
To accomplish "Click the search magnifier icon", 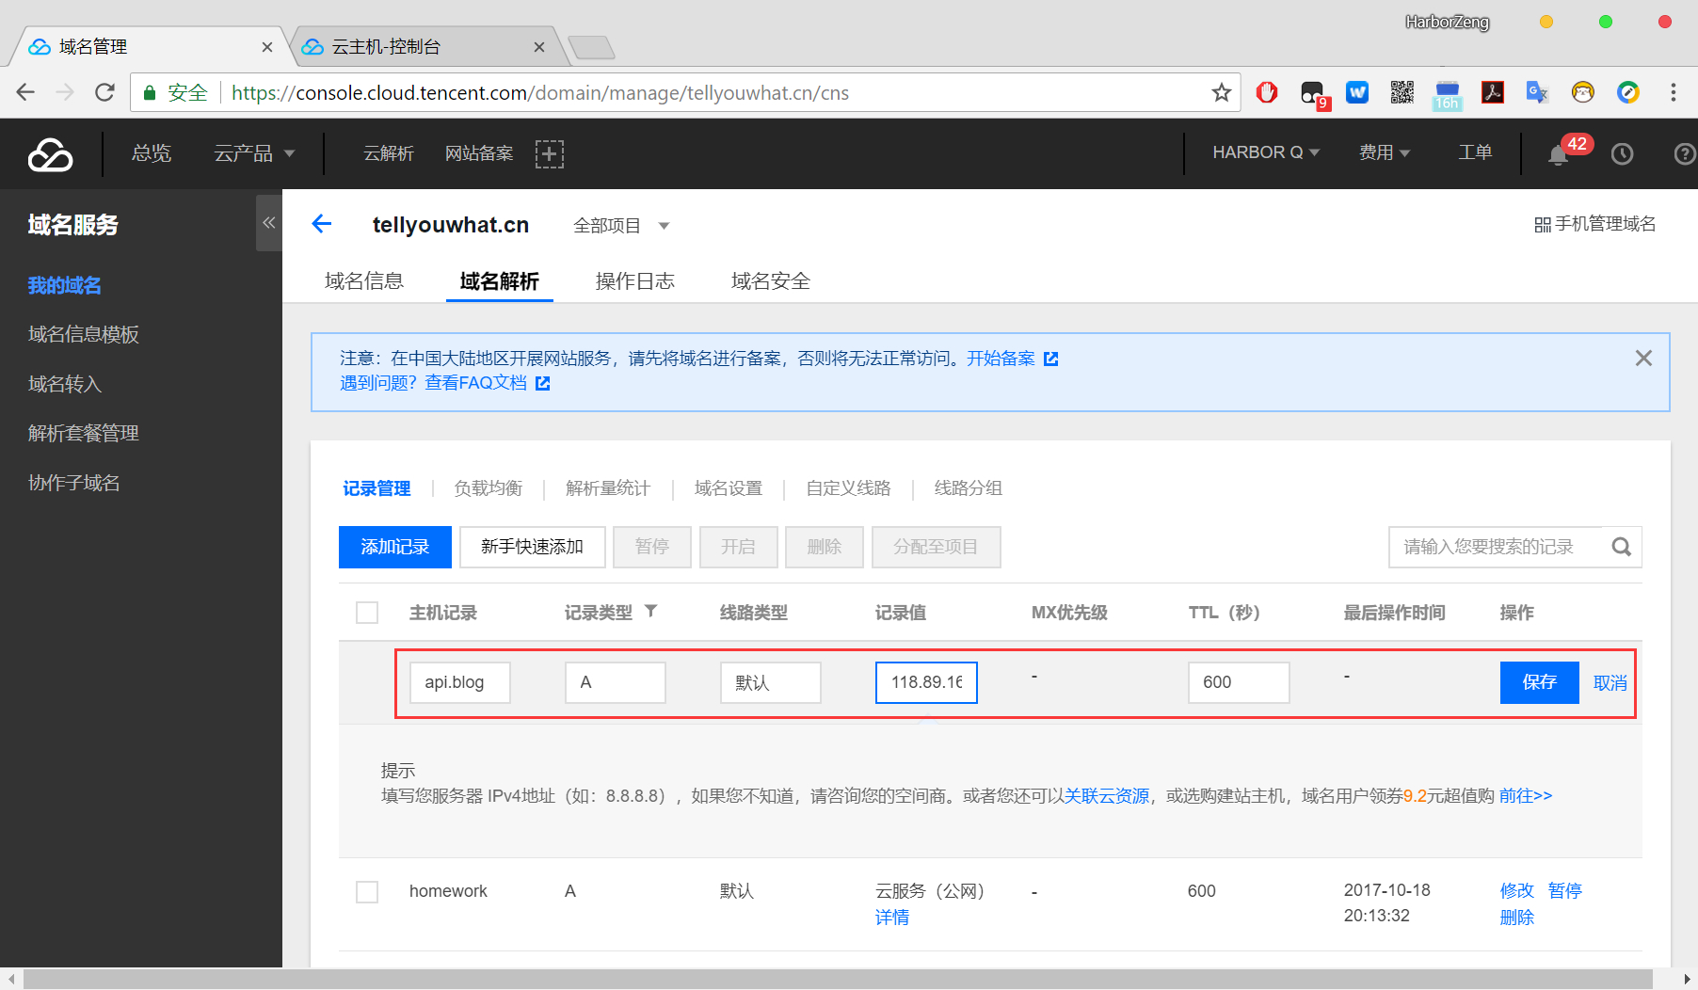I will [1621, 547].
